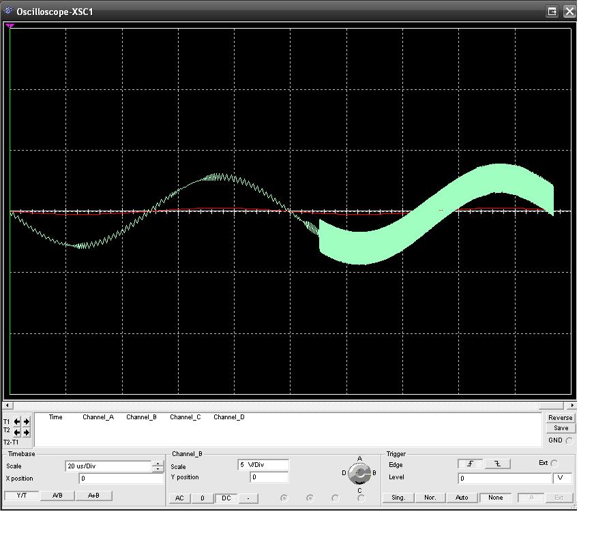Select A/B display mode
The image size is (594, 559).
[x=57, y=496]
